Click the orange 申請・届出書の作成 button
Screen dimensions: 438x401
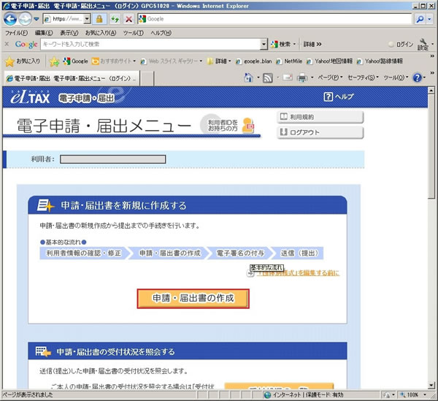pyautogui.click(x=193, y=299)
